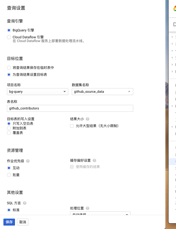Select the Cloud Dataflow 引擎 option
176x229 pixels.
pos(9,37)
